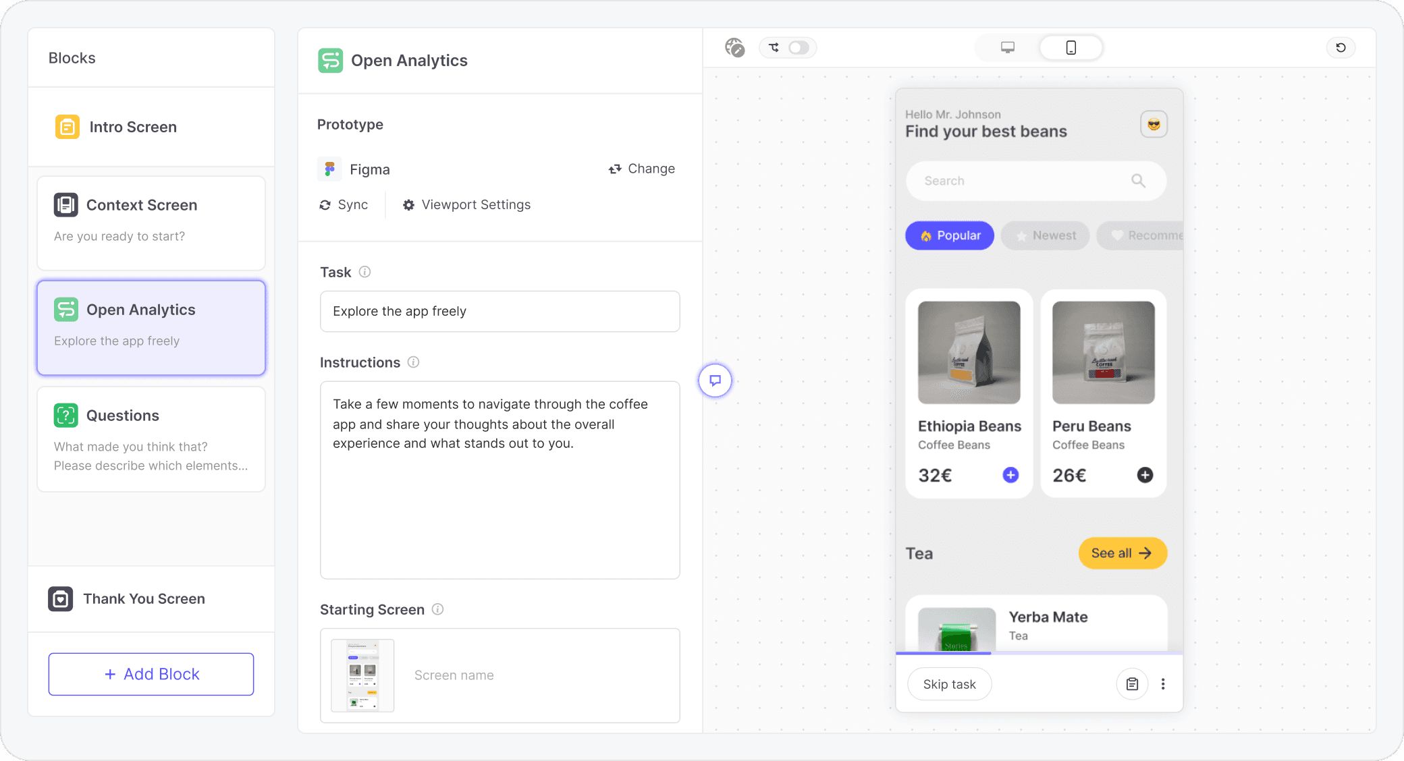Open the three-dot menu beside Skip task
The image size is (1404, 761).
1163,684
